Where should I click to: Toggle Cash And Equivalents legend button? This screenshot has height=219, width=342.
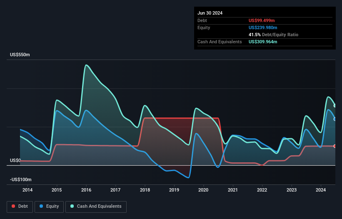(96, 207)
